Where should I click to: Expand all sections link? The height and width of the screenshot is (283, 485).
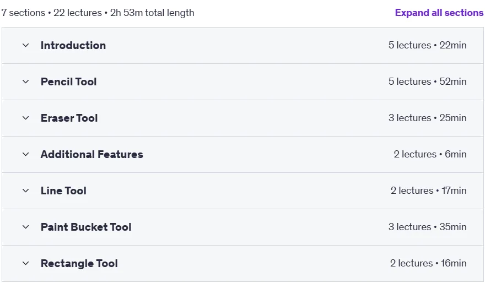439,13
